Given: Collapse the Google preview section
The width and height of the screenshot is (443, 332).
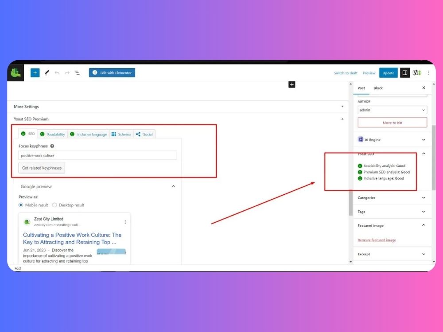Looking at the screenshot, I should [x=174, y=186].
